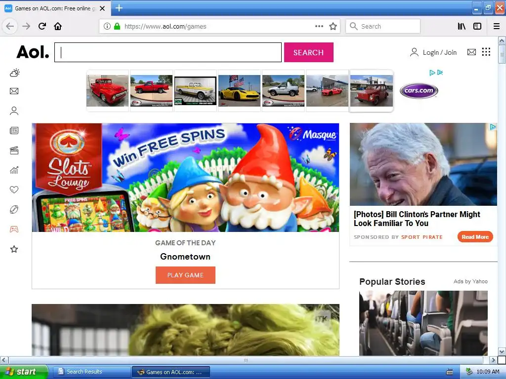Select the Games on AOL.com browser tab

(55, 8)
